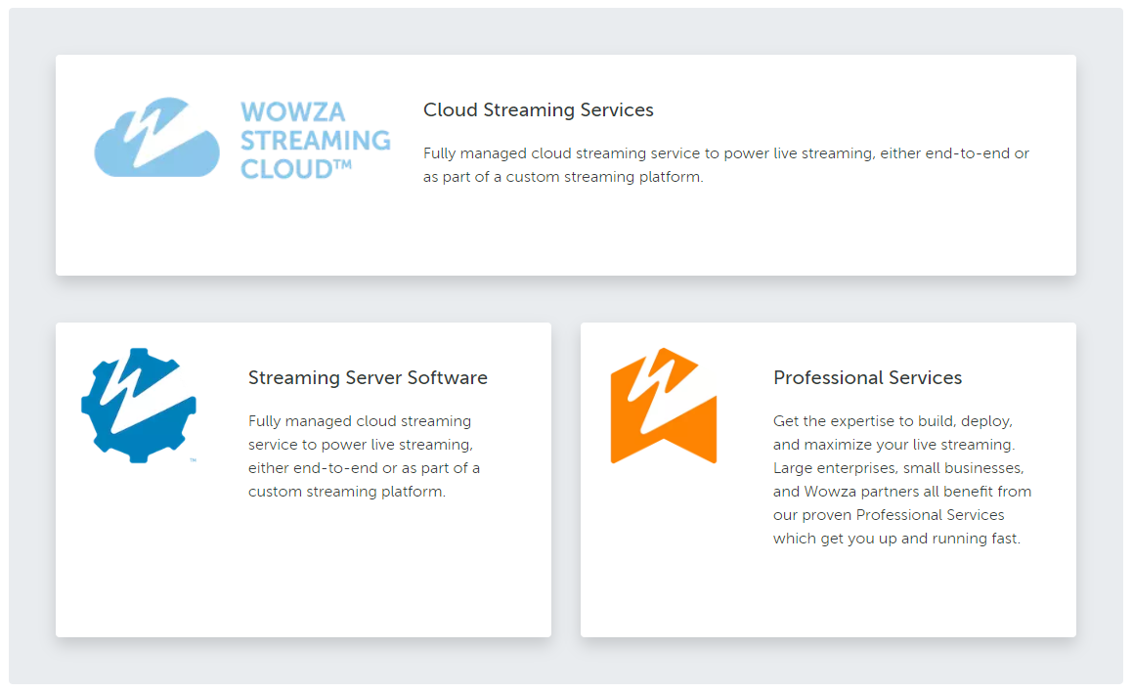Click text 'Get the expertise to build, deploy,'

[x=893, y=421]
